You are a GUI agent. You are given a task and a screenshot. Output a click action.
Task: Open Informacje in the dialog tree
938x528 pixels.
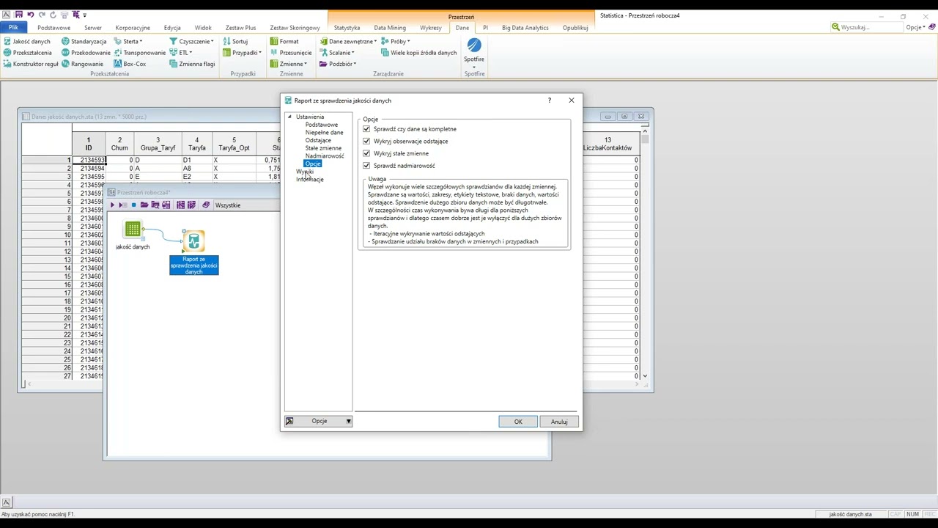[310, 179]
